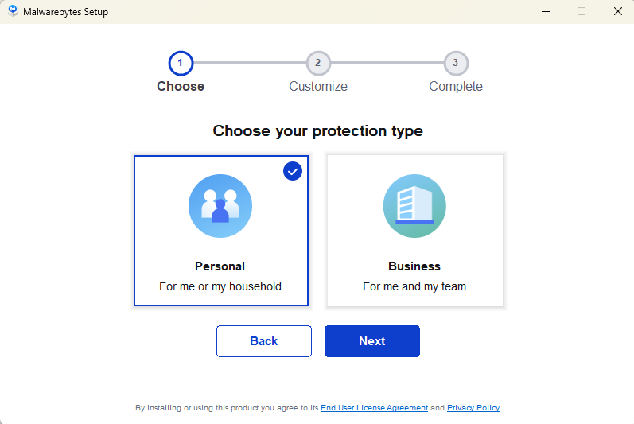
Task: Open the End User License Agreement link
Action: pos(374,408)
